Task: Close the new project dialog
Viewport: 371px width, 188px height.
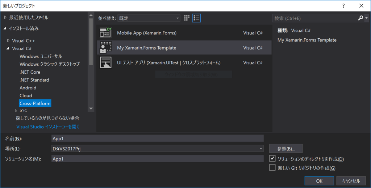Action: 361,6
